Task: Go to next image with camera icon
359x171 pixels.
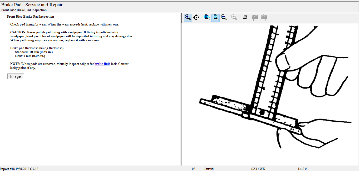Action: coord(264,18)
